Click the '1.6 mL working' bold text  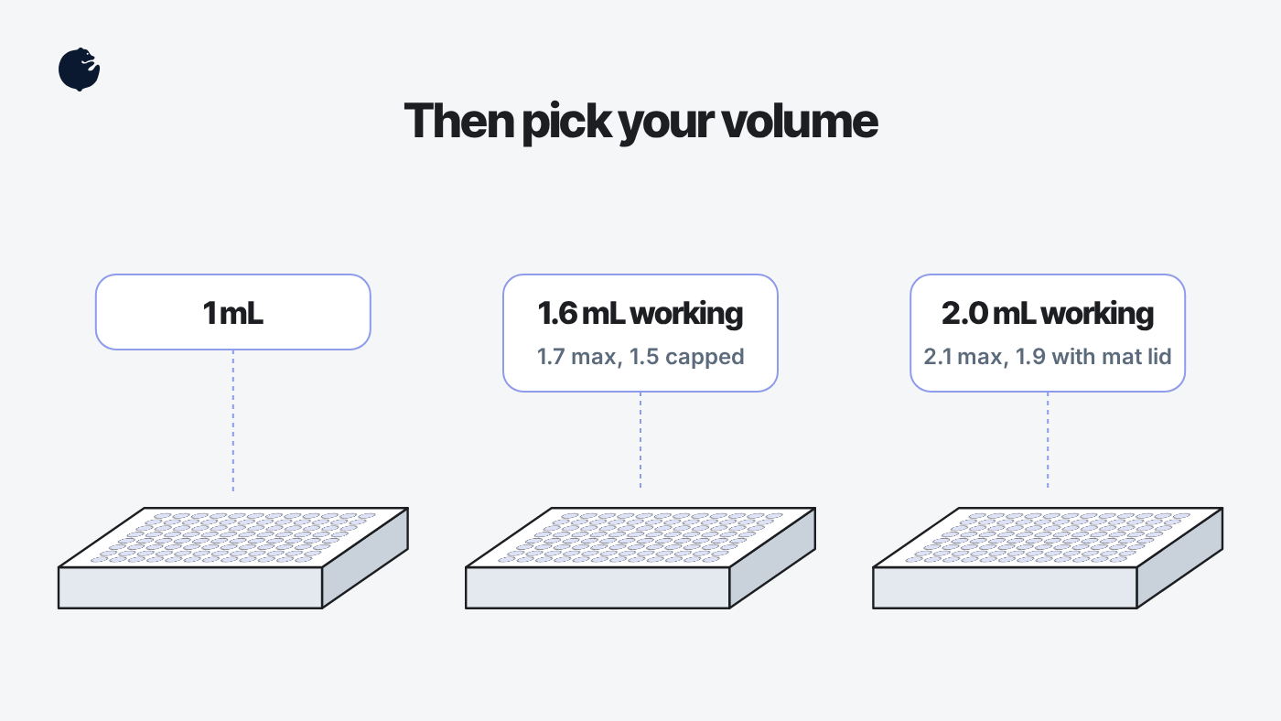tap(640, 314)
